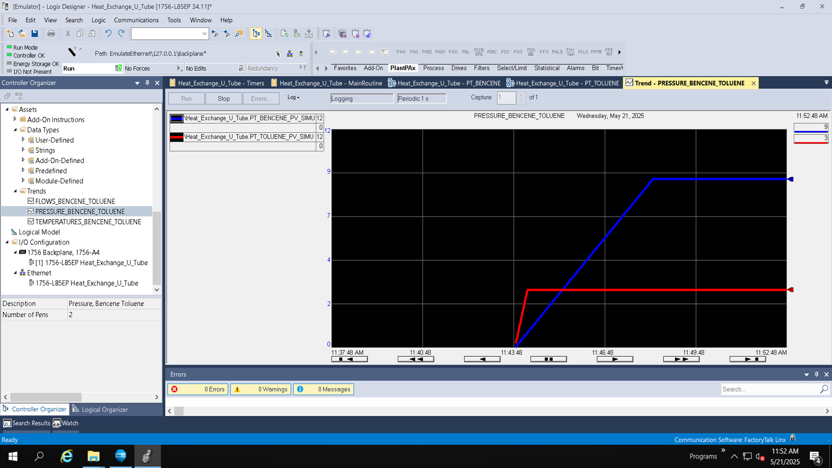Collapse all icon in Controller Organizer

point(7,96)
